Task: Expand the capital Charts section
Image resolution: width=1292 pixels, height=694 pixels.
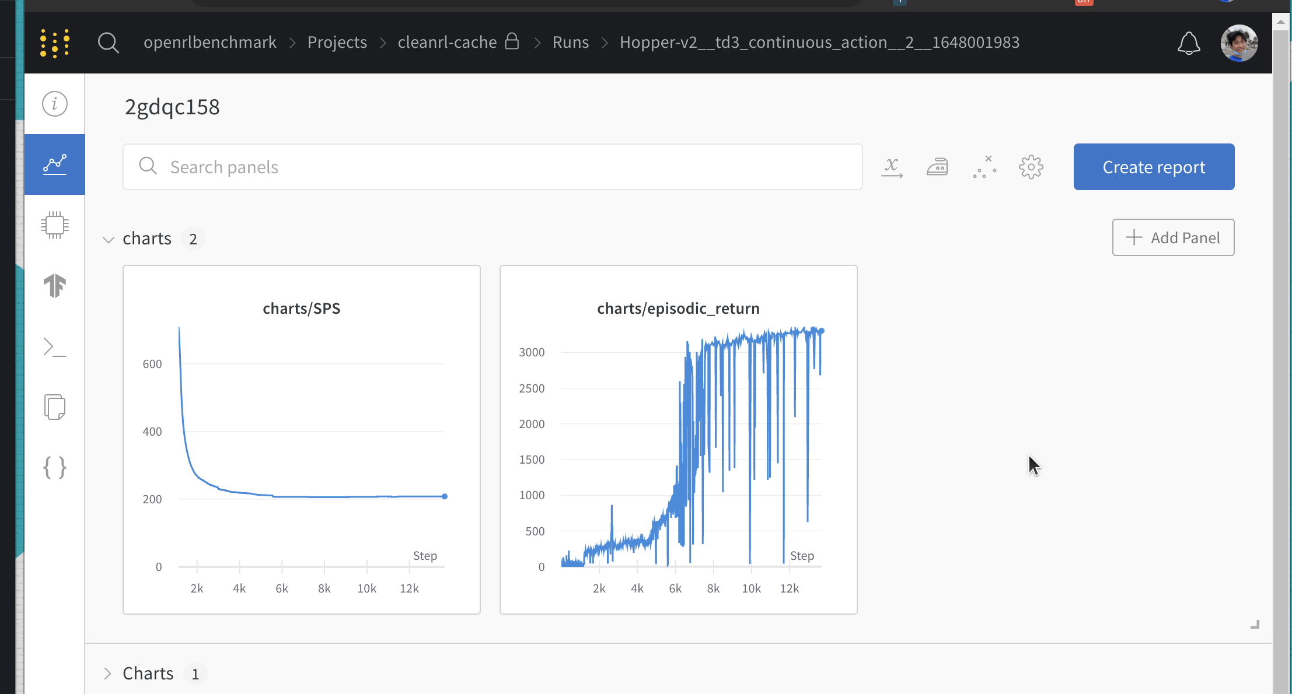Action: coord(108,674)
